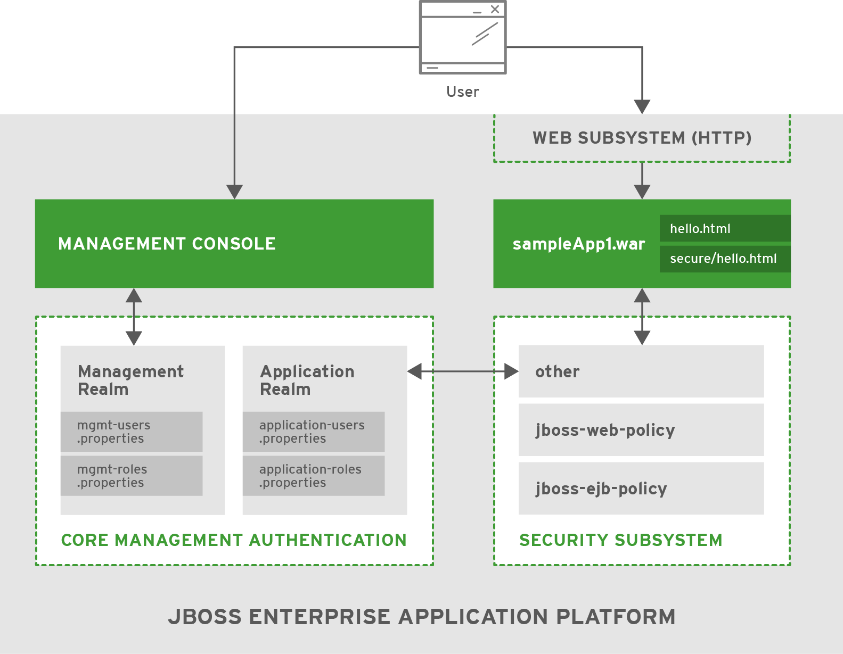Select the Application Realm heading
843x654 pixels.
307,380
